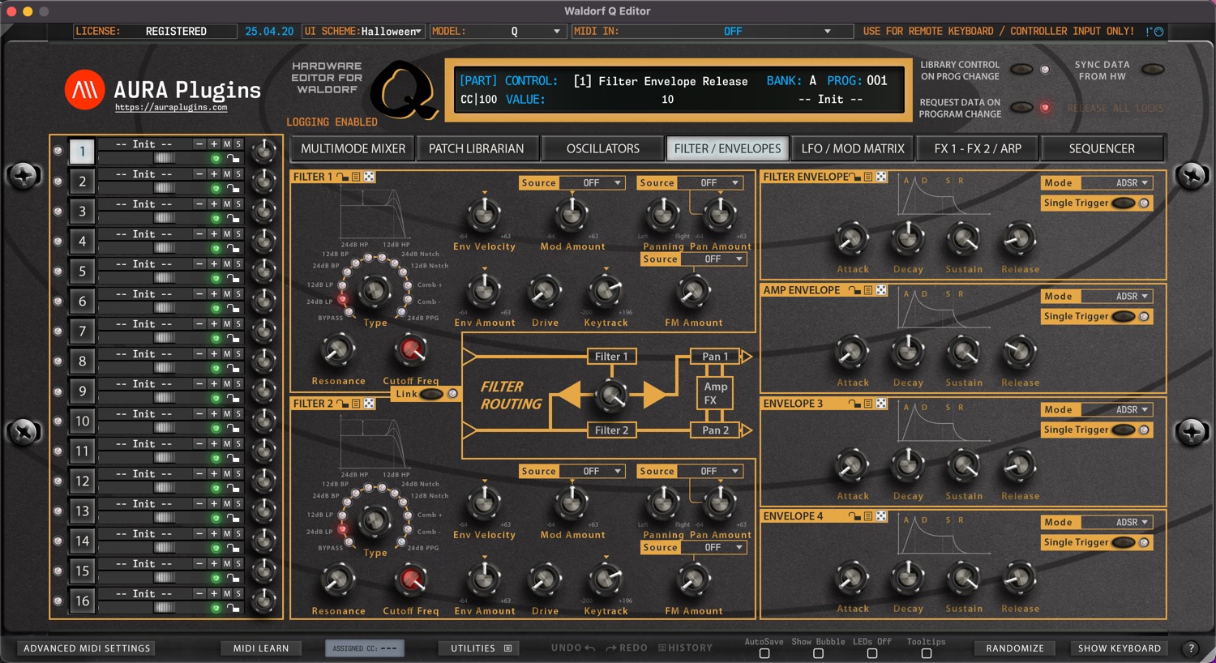
Task: Toggle Single Trigger on Envelope 4
Action: click(x=1124, y=542)
